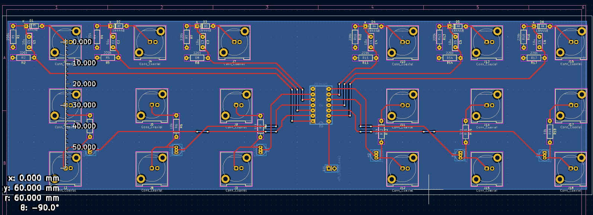The image size is (593, 215).
Task: Select diode D4 footprint
Action: pos(374,26)
